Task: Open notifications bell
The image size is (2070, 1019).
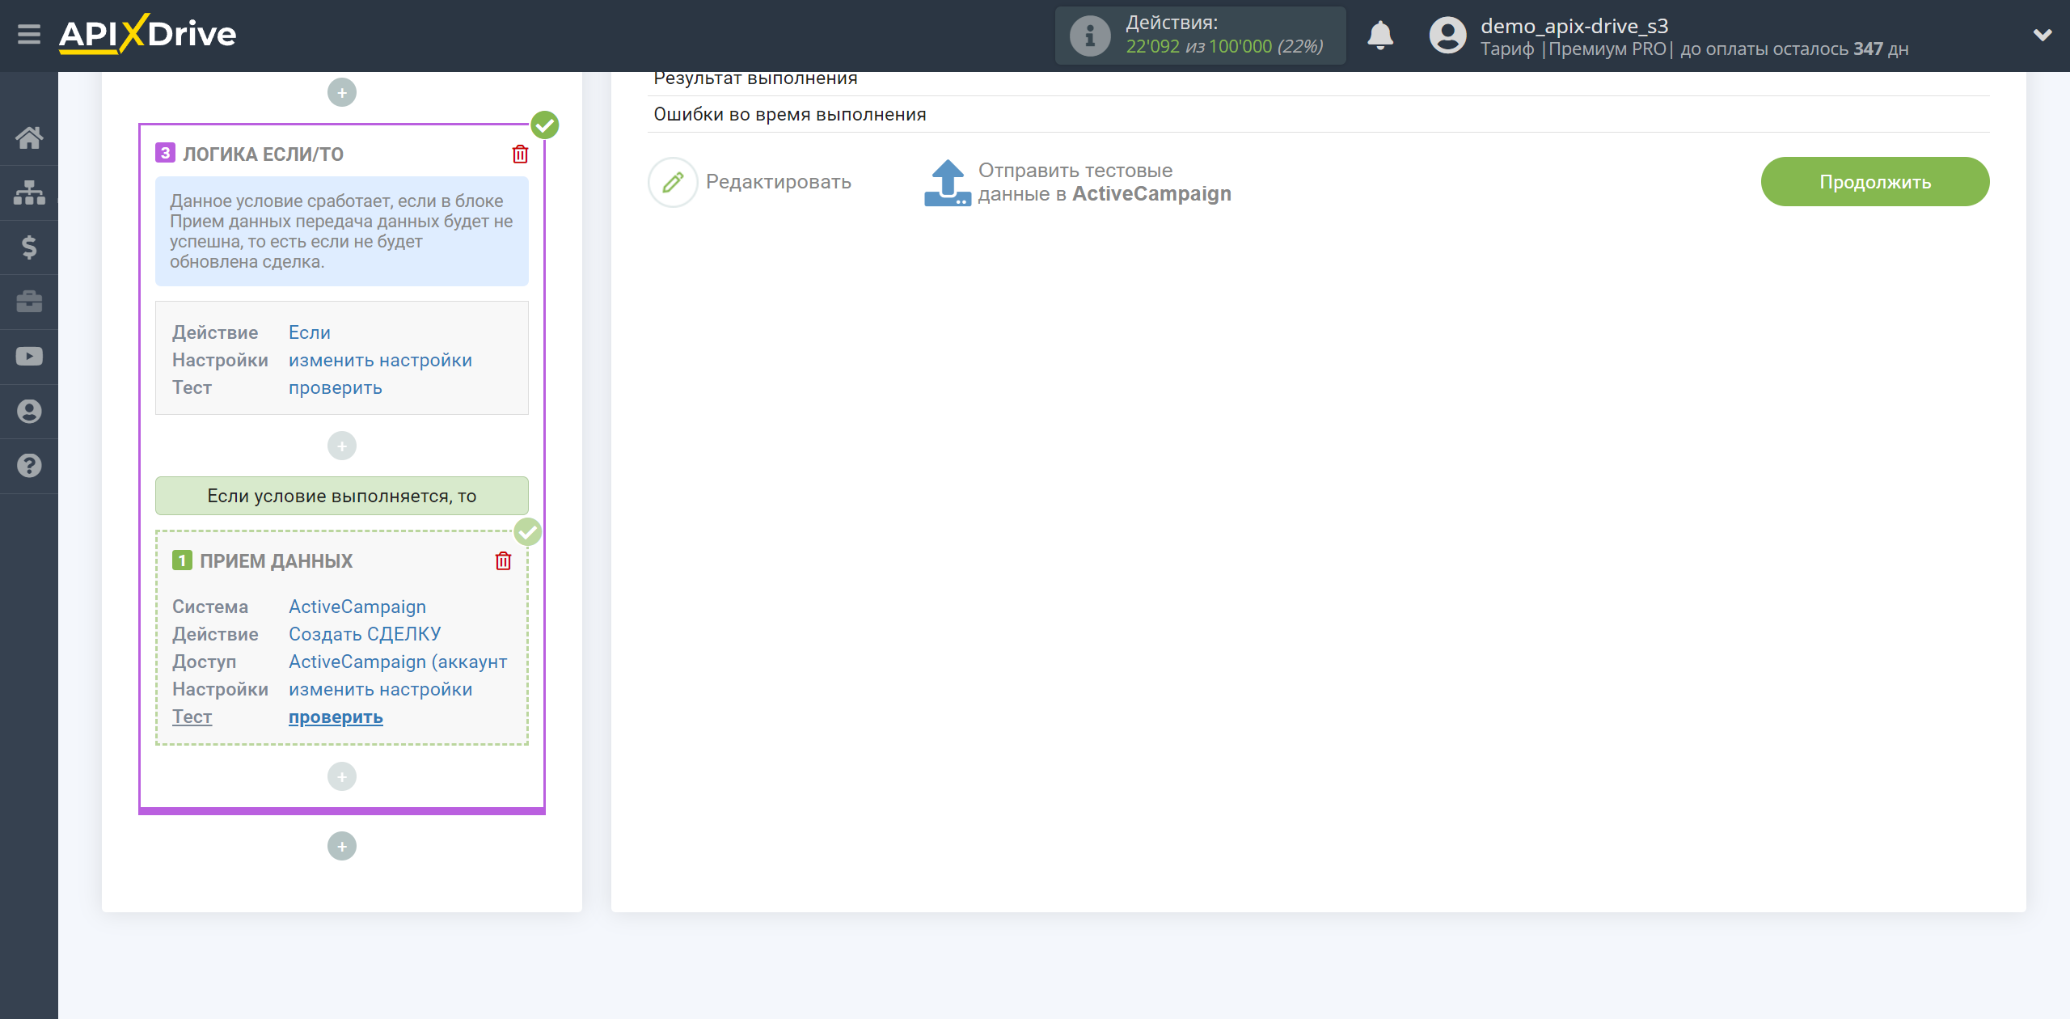Action: (1380, 36)
